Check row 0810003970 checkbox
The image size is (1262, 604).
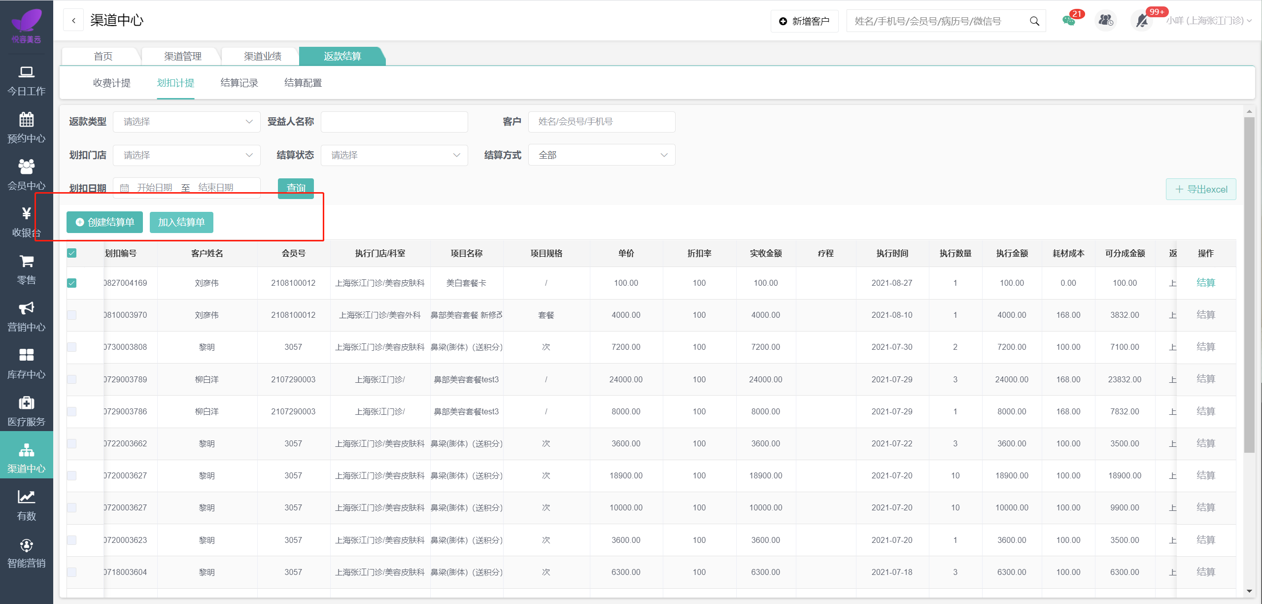(x=72, y=315)
